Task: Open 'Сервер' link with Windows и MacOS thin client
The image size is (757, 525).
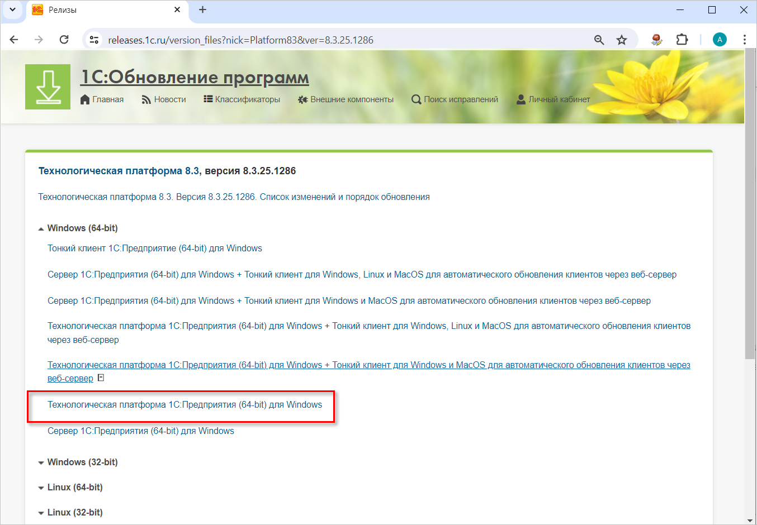Action: click(x=349, y=300)
